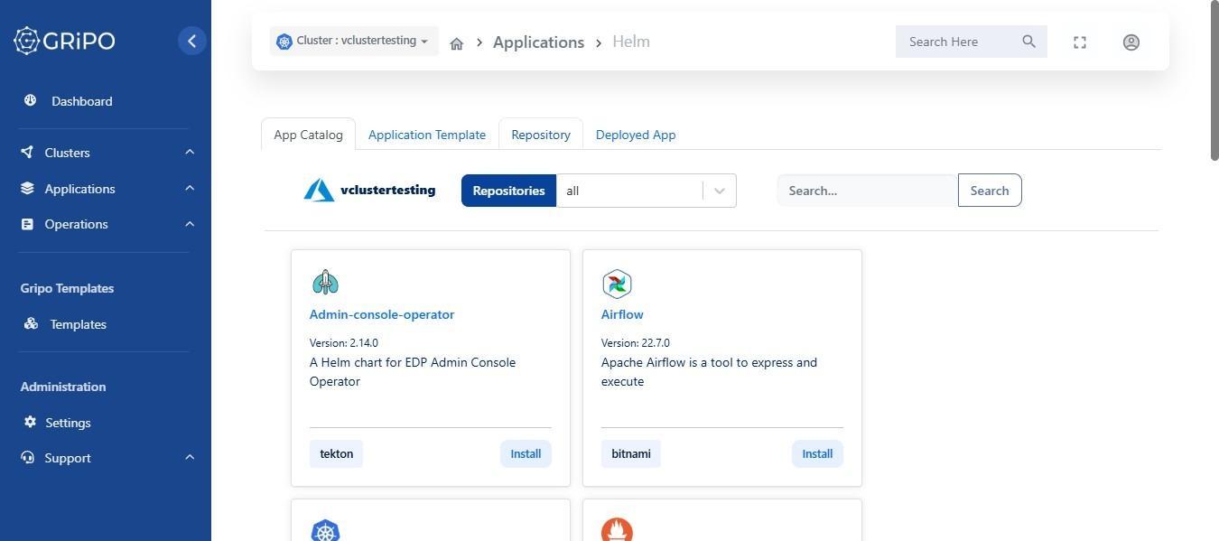This screenshot has height=541, width=1219.
Task: Expand the Support menu chevron
Action: 190,457
